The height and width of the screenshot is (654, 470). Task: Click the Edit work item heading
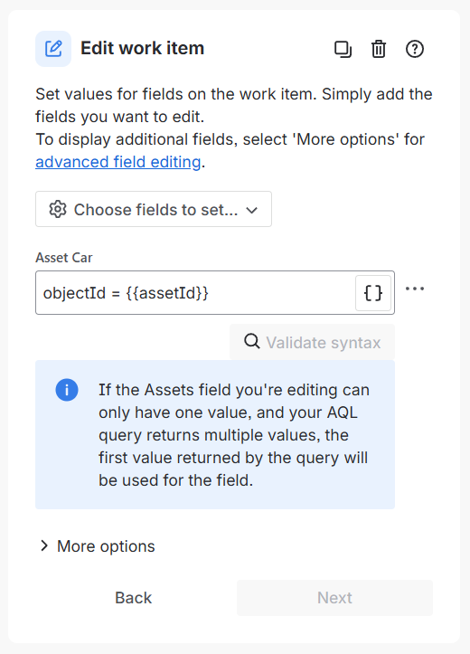pyautogui.click(x=142, y=48)
